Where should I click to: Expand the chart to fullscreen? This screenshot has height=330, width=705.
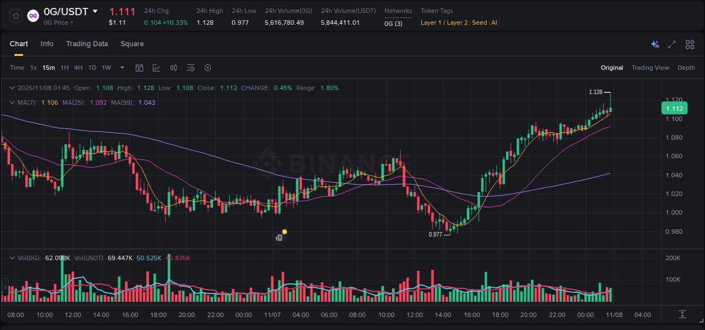[x=672, y=44]
